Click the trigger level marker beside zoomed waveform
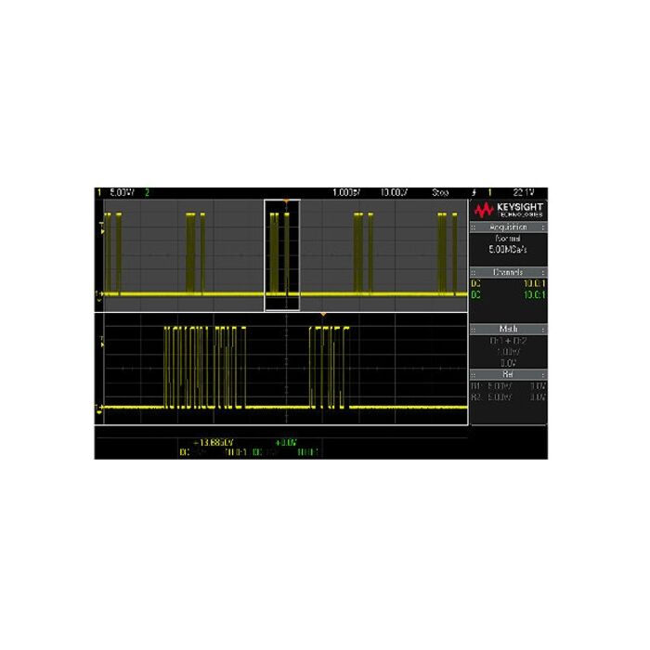Image resolution: width=650 pixels, height=650 pixels. pos(98,341)
